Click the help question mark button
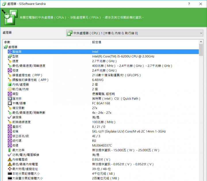207x181 pixels. 189,4
